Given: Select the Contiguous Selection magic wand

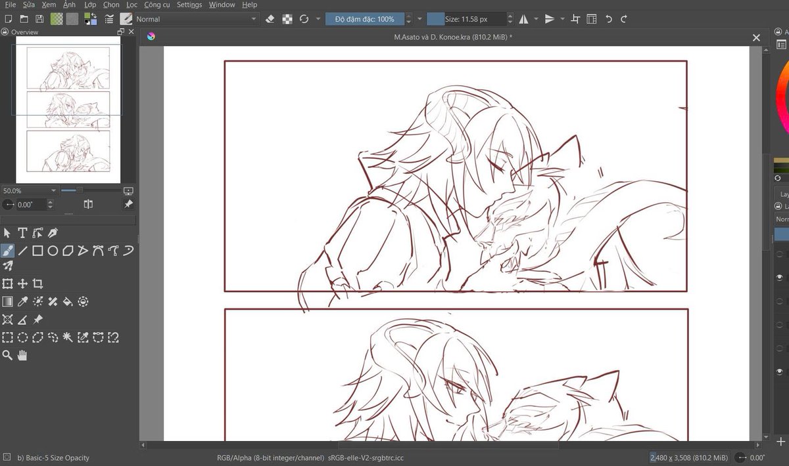Looking at the screenshot, I should pyautogui.click(x=68, y=337).
